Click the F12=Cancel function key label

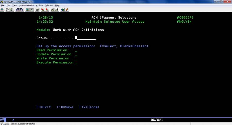(x=89, y=107)
